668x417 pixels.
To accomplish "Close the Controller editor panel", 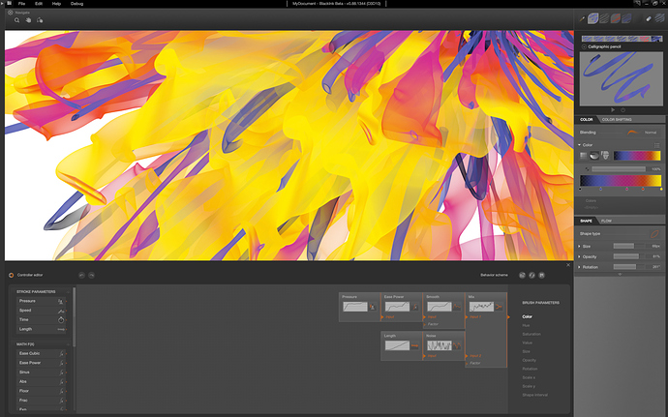I will pos(567,265).
